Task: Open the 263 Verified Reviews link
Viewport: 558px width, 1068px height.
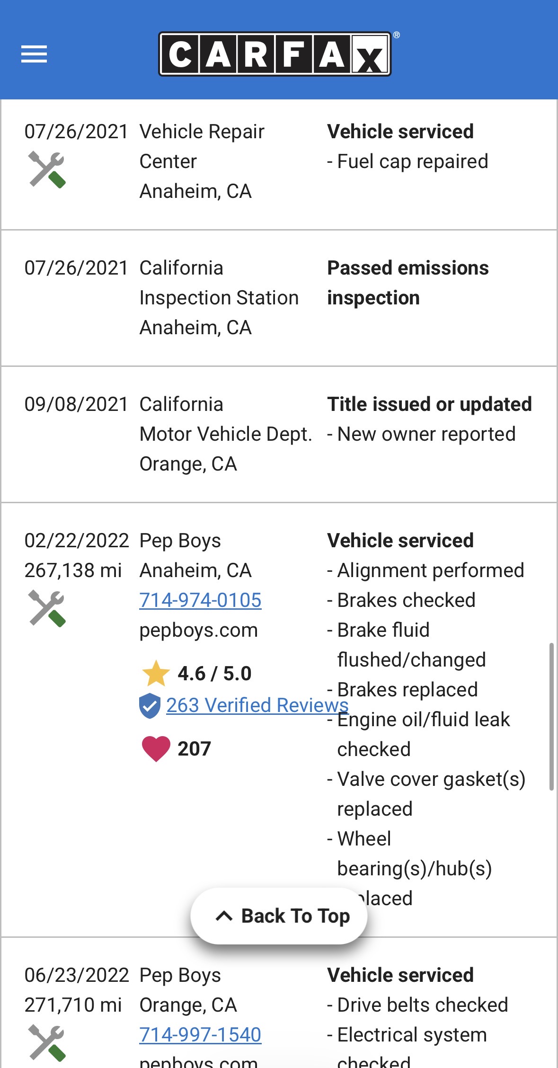Action: point(257,705)
